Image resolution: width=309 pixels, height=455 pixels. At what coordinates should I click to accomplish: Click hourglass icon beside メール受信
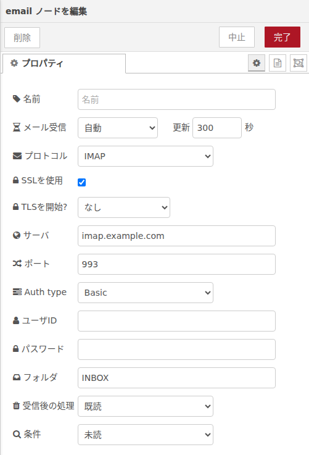click(17, 127)
